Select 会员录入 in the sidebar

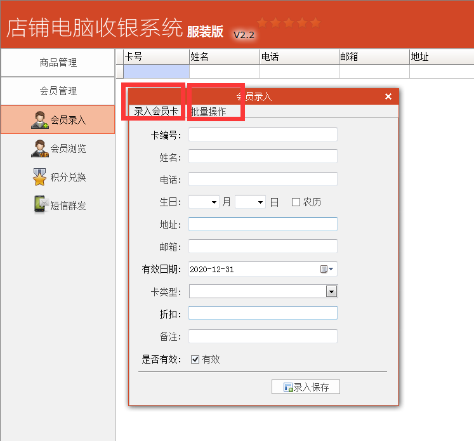pos(58,120)
